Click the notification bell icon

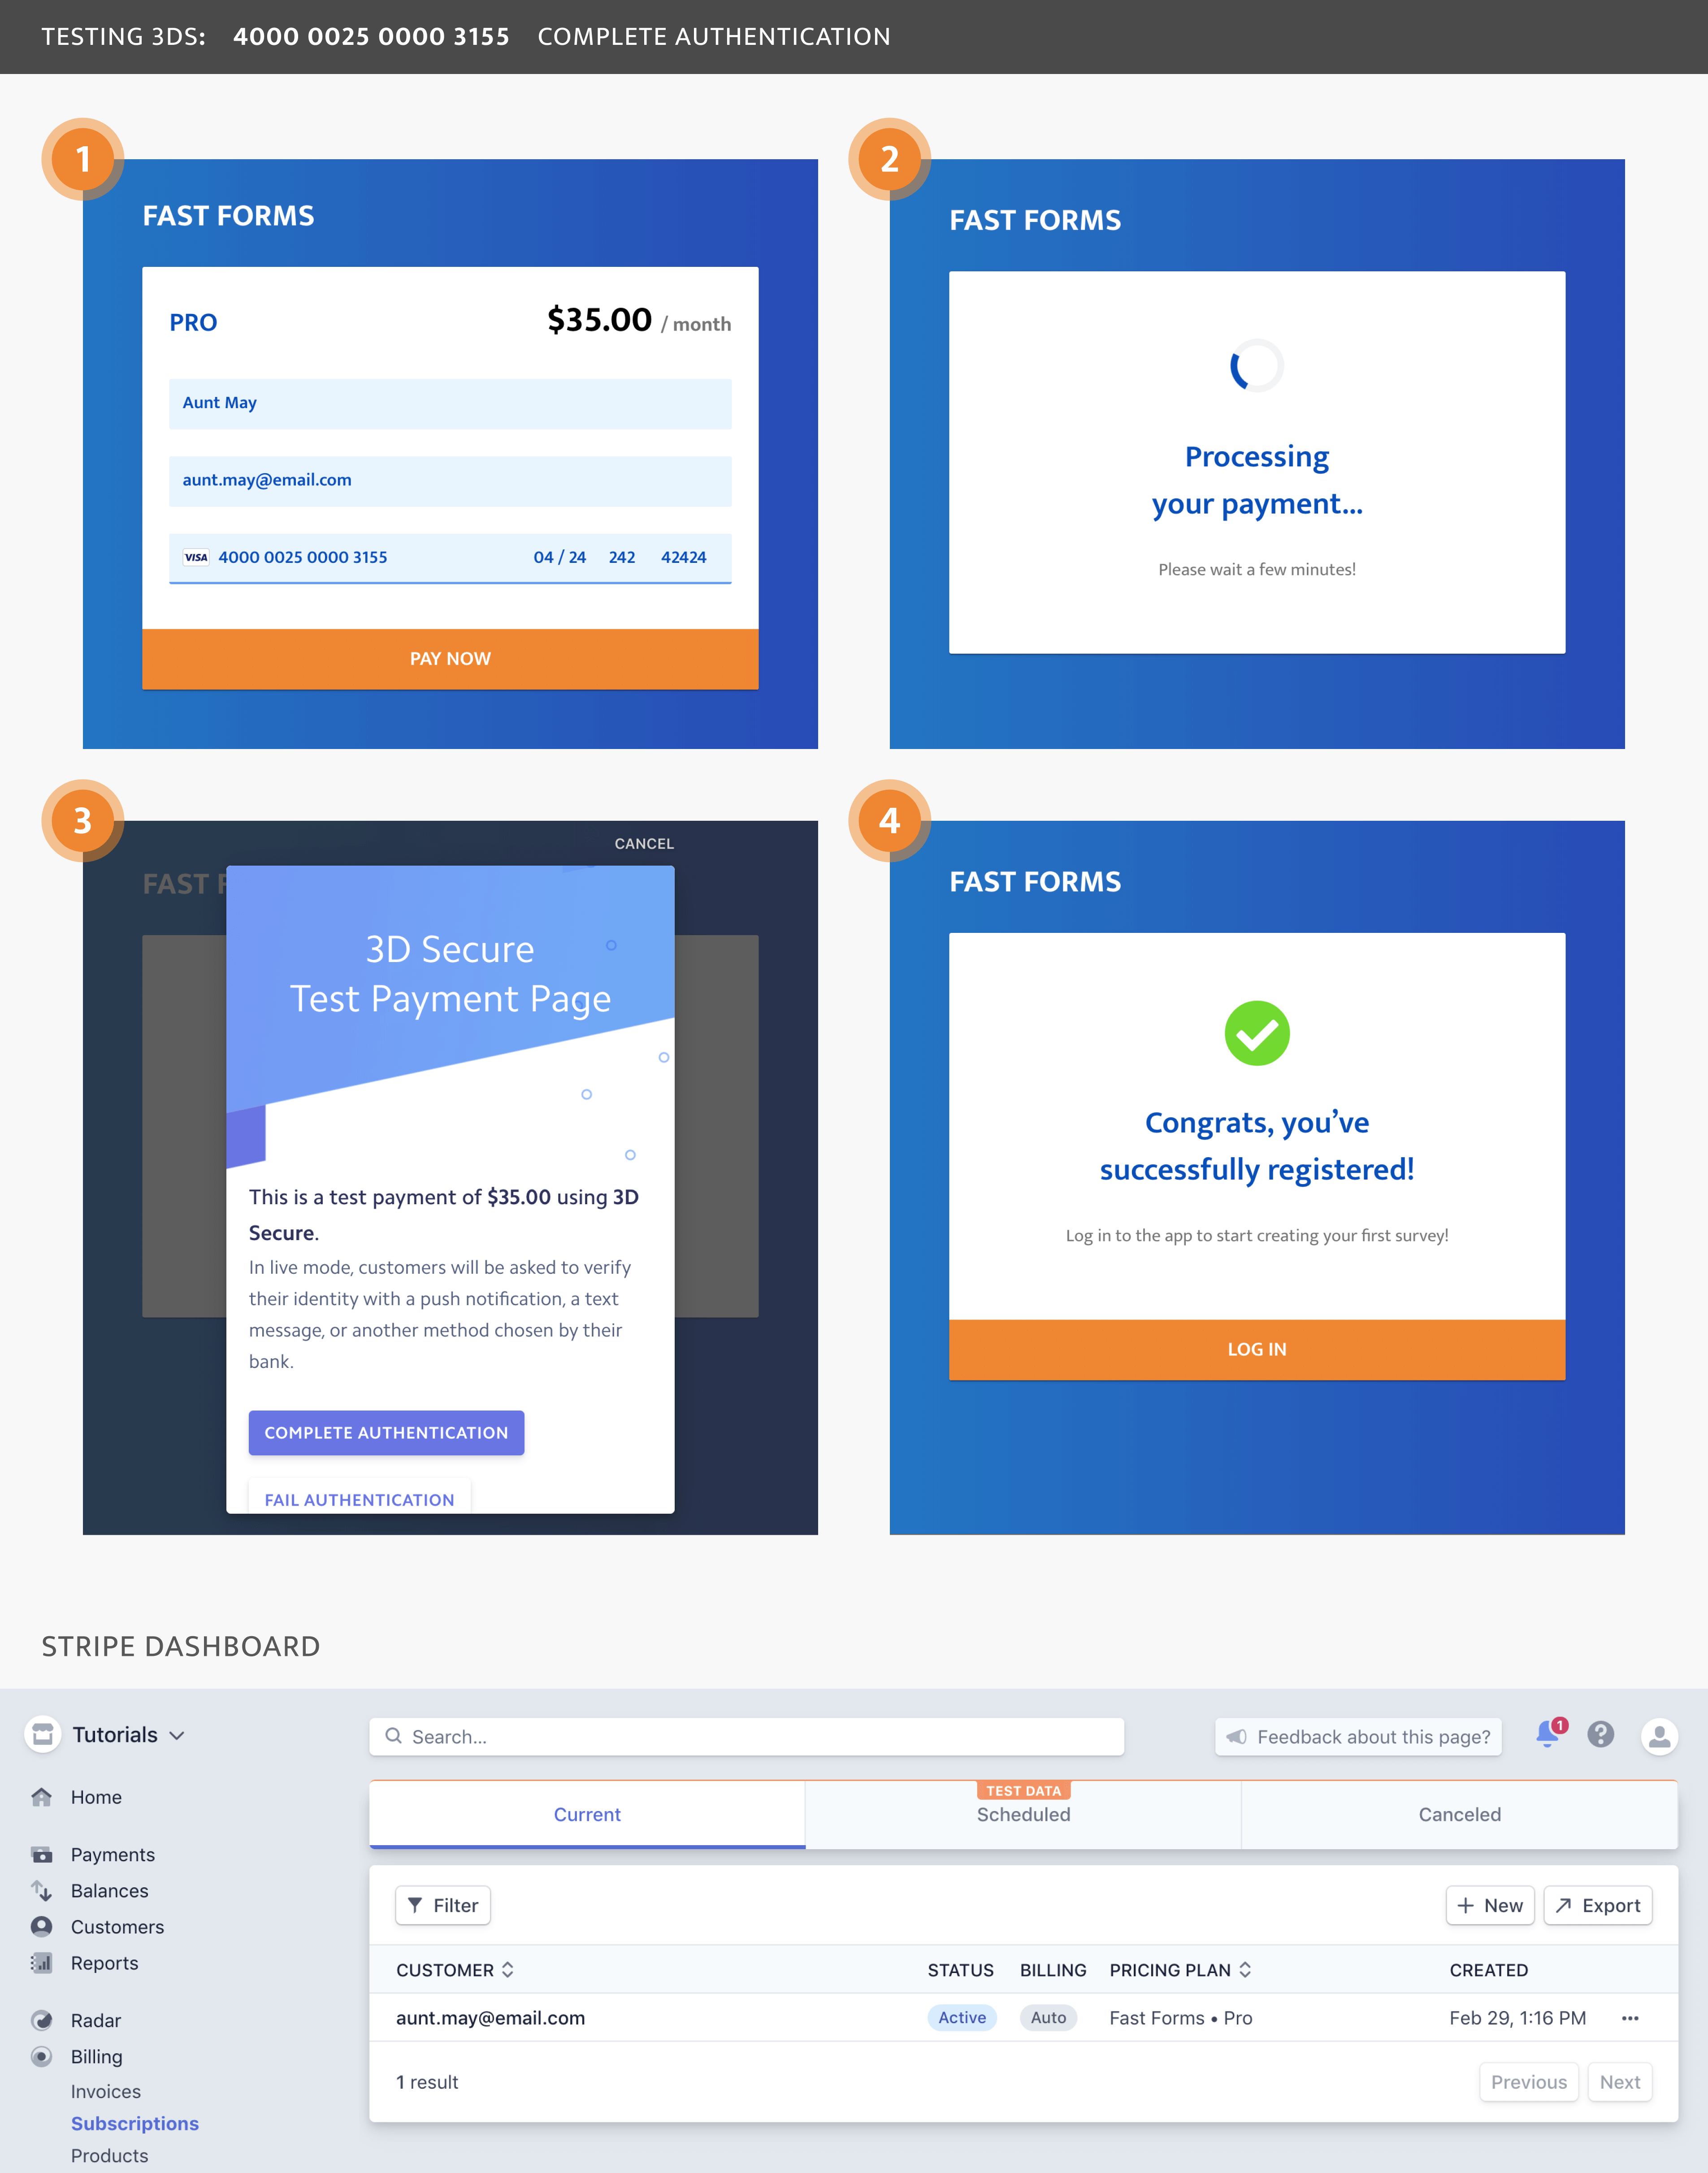point(1548,1736)
